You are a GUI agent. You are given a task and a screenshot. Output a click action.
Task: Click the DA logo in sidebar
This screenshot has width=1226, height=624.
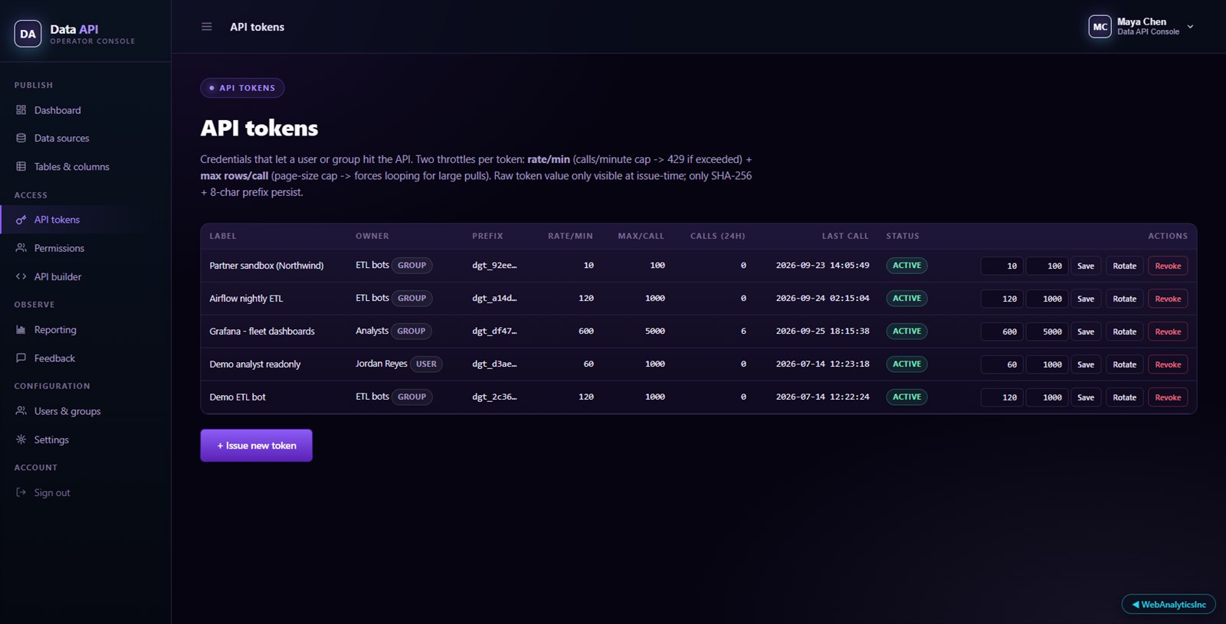[28, 34]
